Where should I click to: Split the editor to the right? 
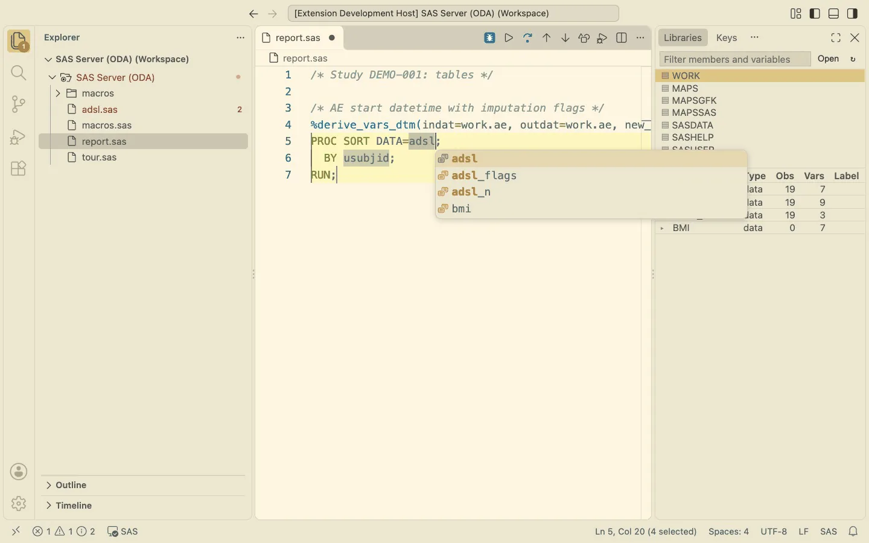[x=622, y=38]
